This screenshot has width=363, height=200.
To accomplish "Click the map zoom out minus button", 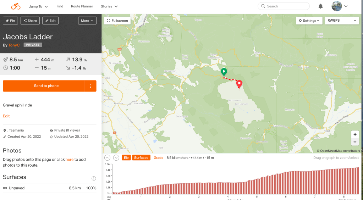I will click(x=355, y=142).
